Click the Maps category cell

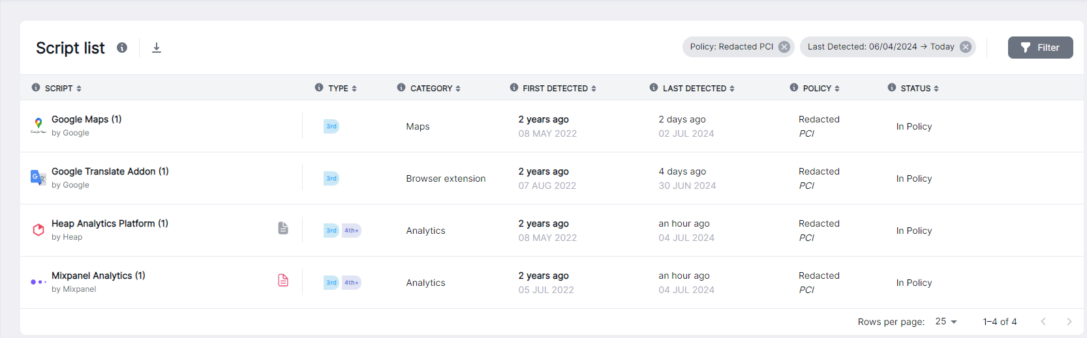coord(418,126)
